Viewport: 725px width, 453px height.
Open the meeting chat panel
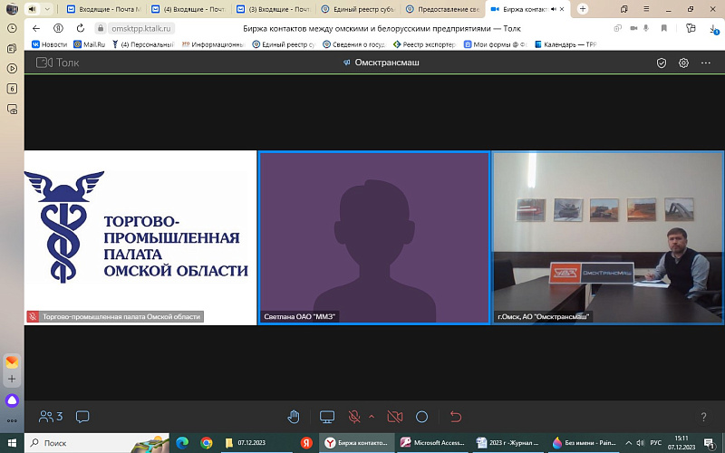(x=82, y=417)
